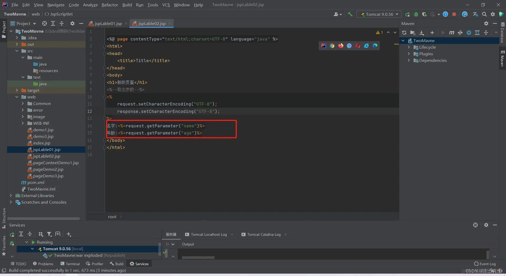Image resolution: width=506 pixels, height=276 pixels.
Task: Expand the WEB-INF folder
Action: [23, 123]
